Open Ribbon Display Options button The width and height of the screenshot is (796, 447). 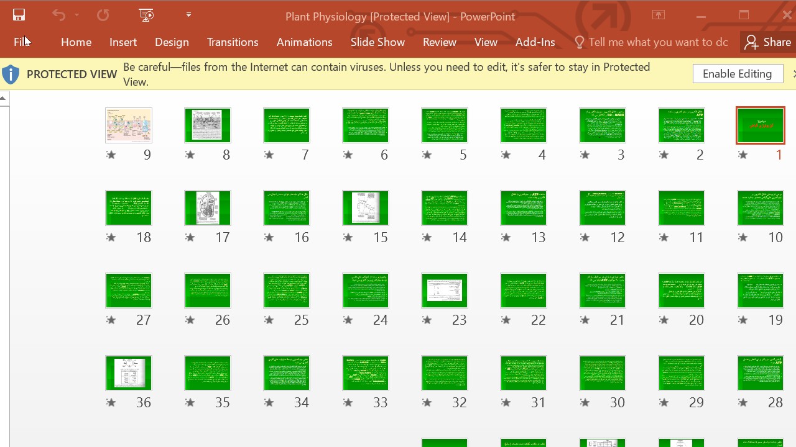point(658,16)
